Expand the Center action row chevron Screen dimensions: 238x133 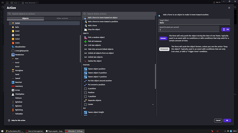coord(153,105)
